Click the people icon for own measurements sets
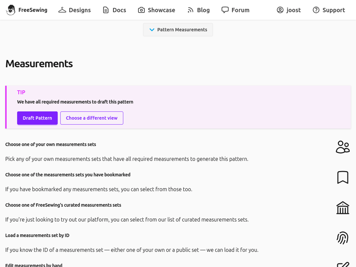This screenshot has height=267, width=356. point(342,147)
